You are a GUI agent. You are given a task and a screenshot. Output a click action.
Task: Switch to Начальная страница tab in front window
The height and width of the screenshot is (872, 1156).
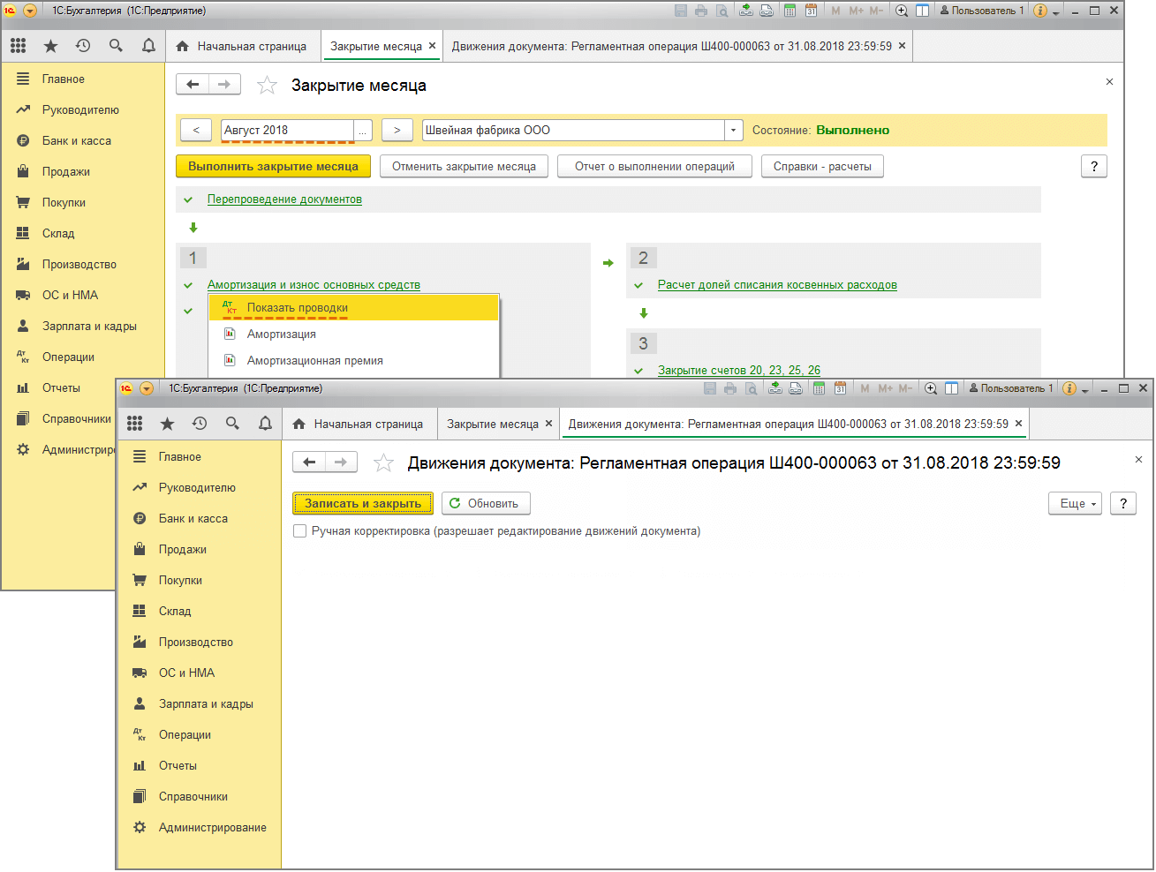pyautogui.click(x=358, y=424)
